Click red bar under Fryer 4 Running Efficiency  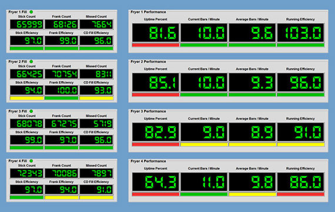click(x=300, y=194)
